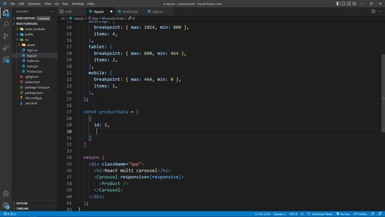Image resolution: width=385 pixels, height=217 pixels.
Task: Open package.json in the file explorer
Action: pyautogui.click(x=34, y=93)
